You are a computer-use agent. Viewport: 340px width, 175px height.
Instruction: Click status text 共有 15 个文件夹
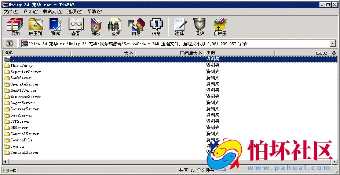click(x=197, y=170)
